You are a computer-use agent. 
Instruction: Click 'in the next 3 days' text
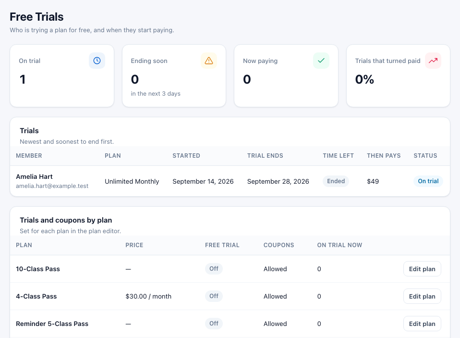pos(156,93)
